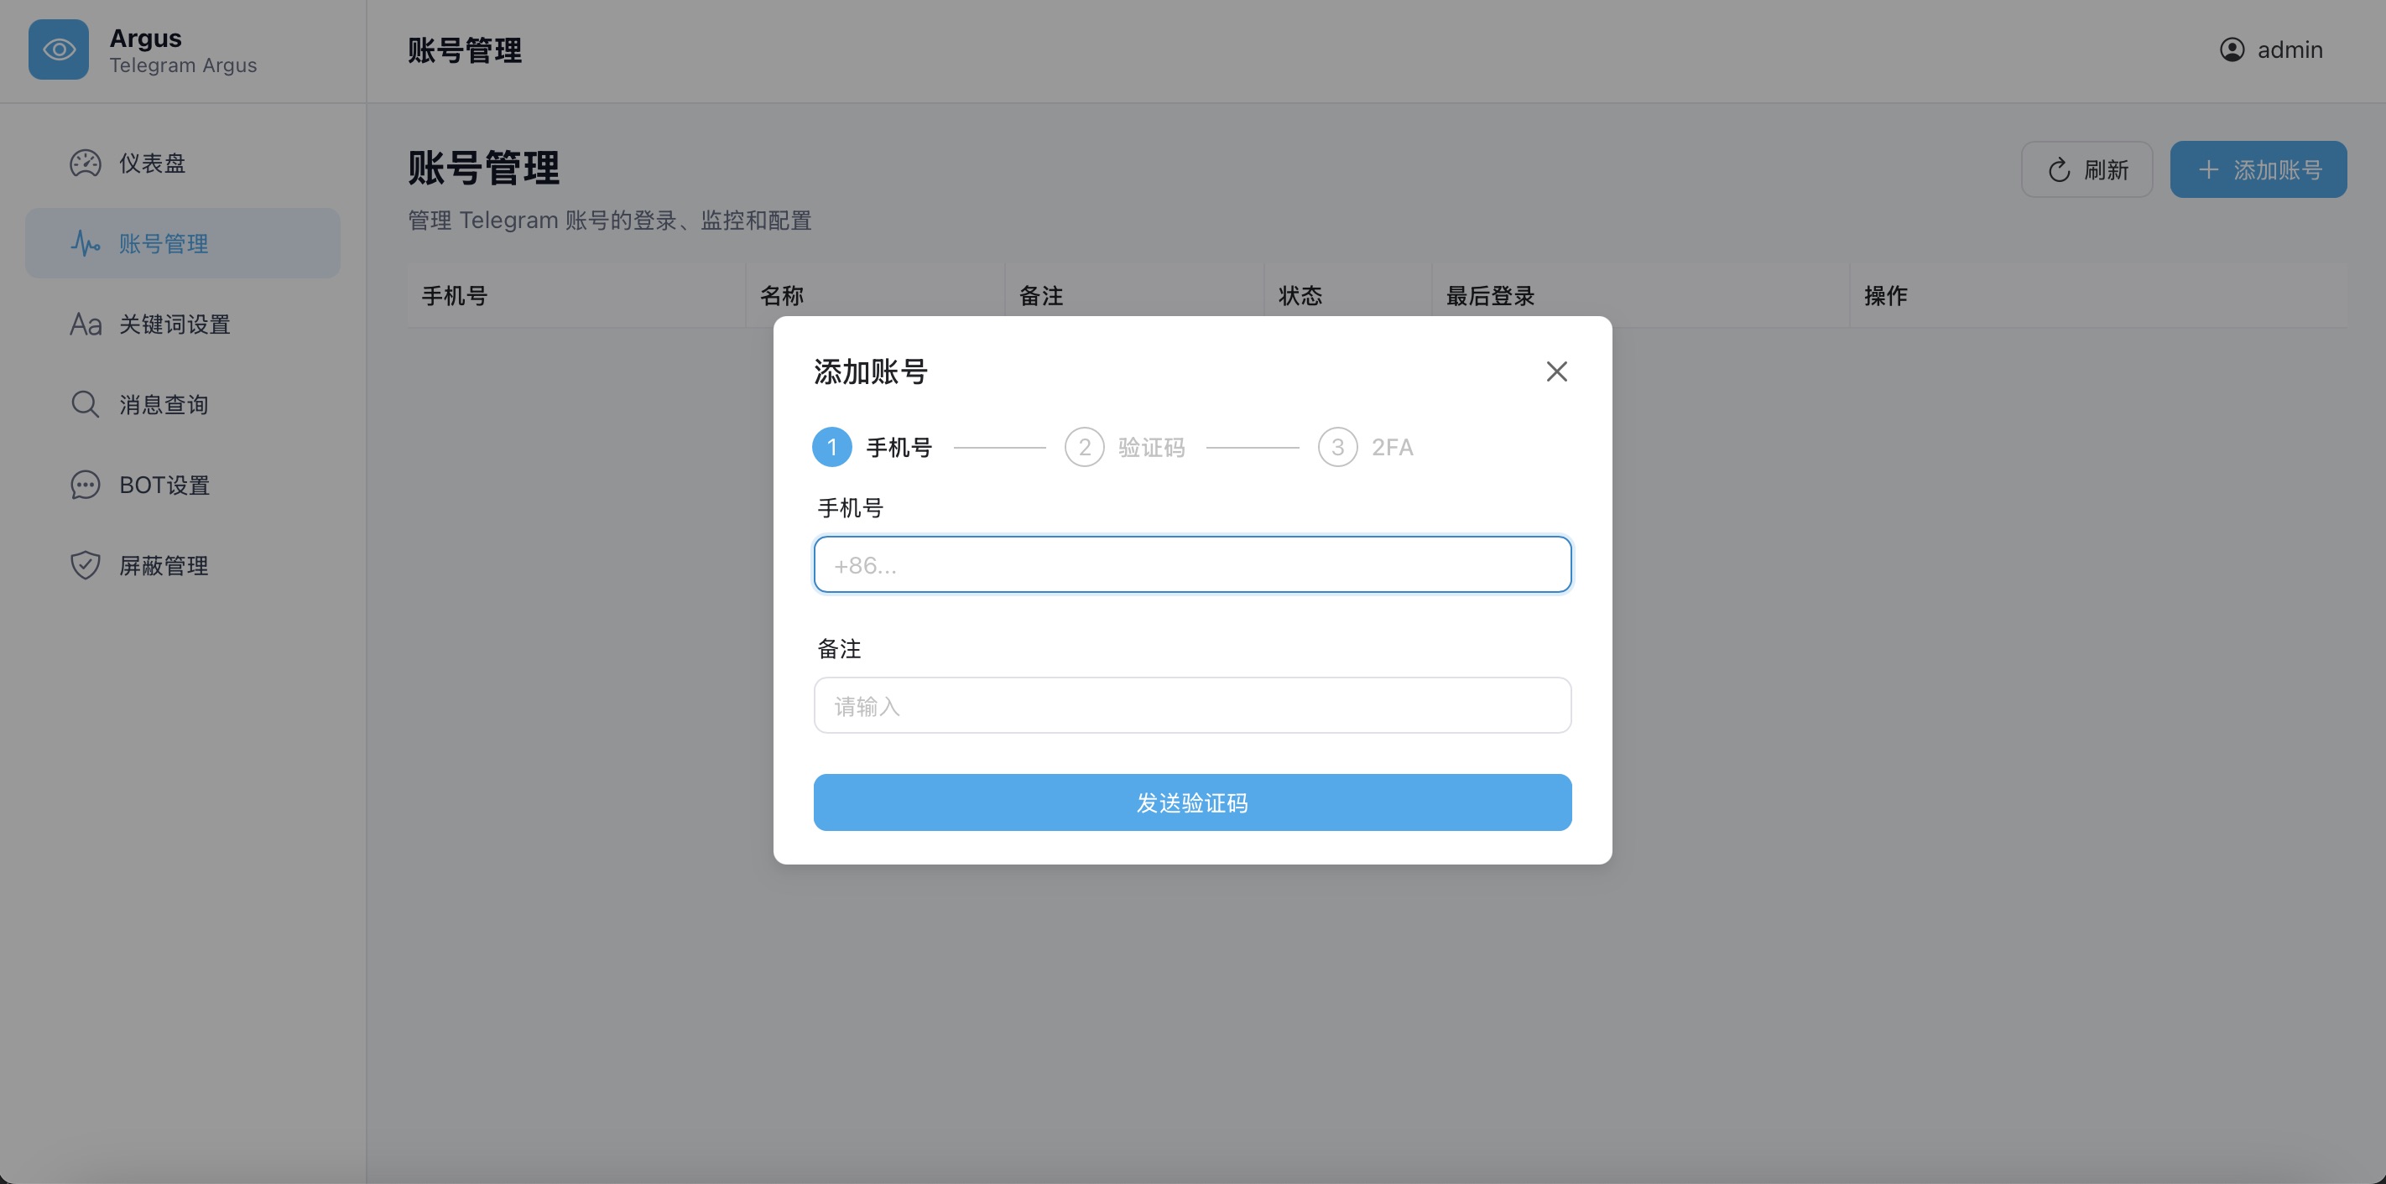Image resolution: width=2386 pixels, height=1184 pixels.
Task: Close the 添加账号 dialog with X
Action: (1557, 371)
